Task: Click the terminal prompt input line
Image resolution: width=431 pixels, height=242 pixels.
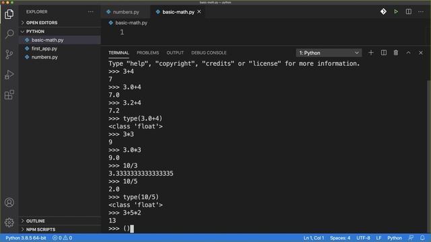Action: (x=121, y=229)
